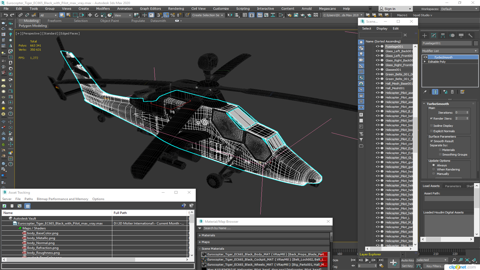Click the large Set Keys plus button
Image resolution: width=480 pixels, height=270 pixels.
click(393, 263)
